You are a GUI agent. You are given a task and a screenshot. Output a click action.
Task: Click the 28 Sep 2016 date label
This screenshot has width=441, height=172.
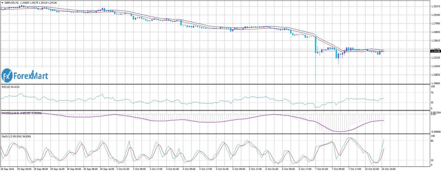[8, 170]
